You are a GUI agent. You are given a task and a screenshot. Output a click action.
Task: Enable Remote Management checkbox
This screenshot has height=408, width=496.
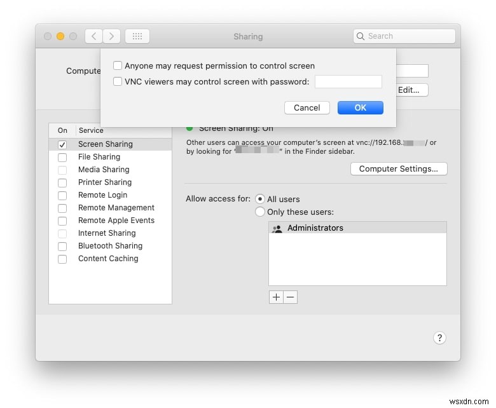(62, 208)
